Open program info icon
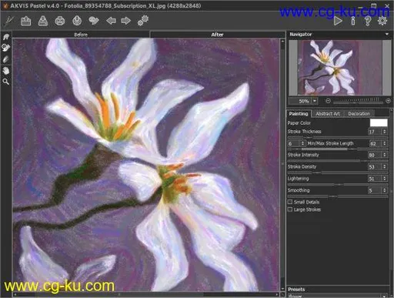The width and height of the screenshot is (394, 298). pyautogui.click(x=353, y=21)
